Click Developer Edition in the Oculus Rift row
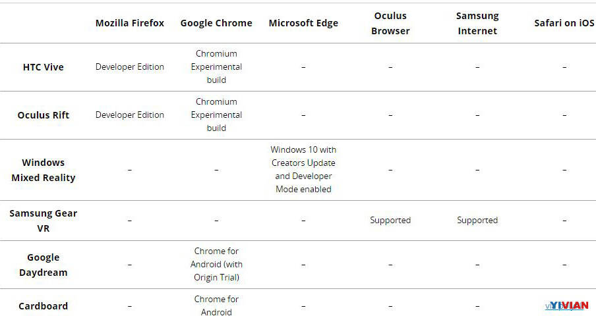Viewport: 596px width, 316px height. coord(130,115)
